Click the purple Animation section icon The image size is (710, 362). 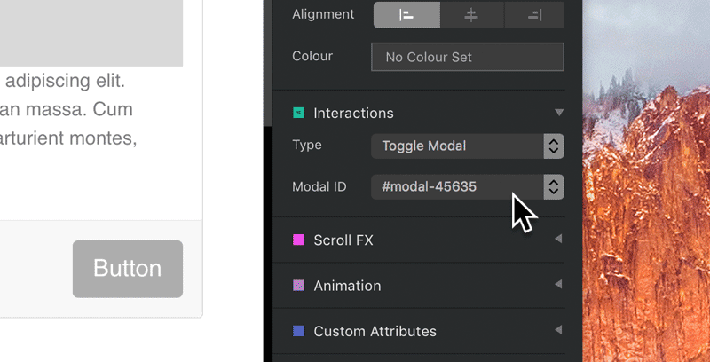[x=298, y=285]
